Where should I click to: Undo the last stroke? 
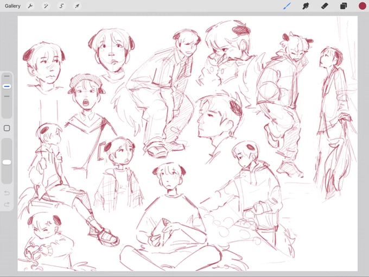point(7,193)
